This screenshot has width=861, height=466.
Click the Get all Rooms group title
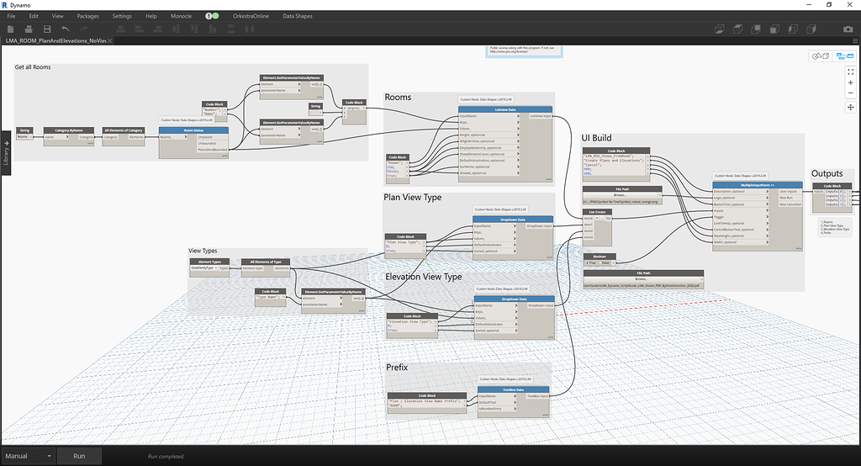[x=33, y=67]
